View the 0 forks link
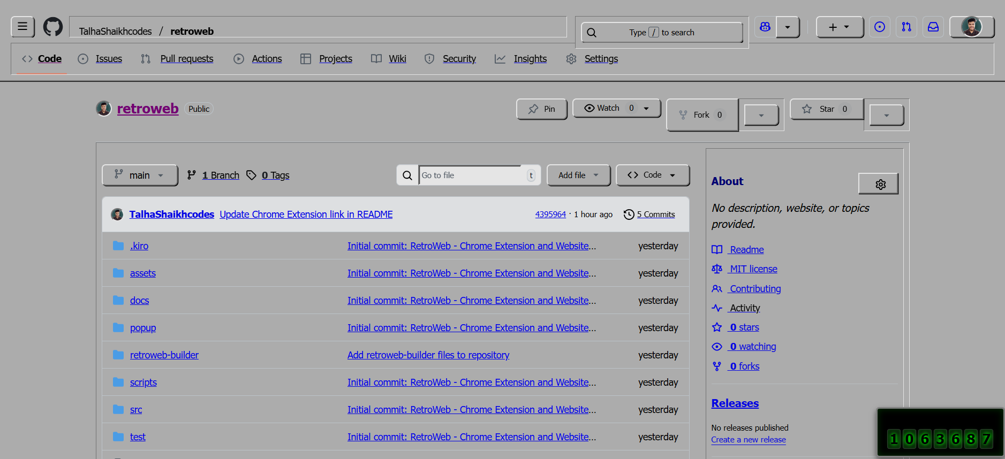 coord(736,366)
